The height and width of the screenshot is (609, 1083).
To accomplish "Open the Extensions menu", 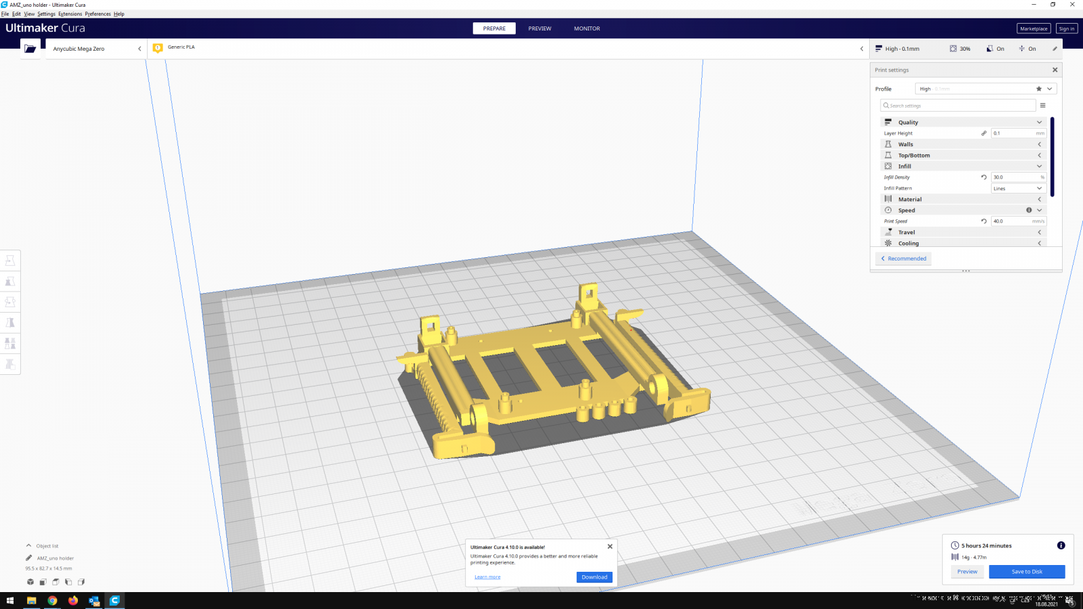I will pyautogui.click(x=70, y=14).
